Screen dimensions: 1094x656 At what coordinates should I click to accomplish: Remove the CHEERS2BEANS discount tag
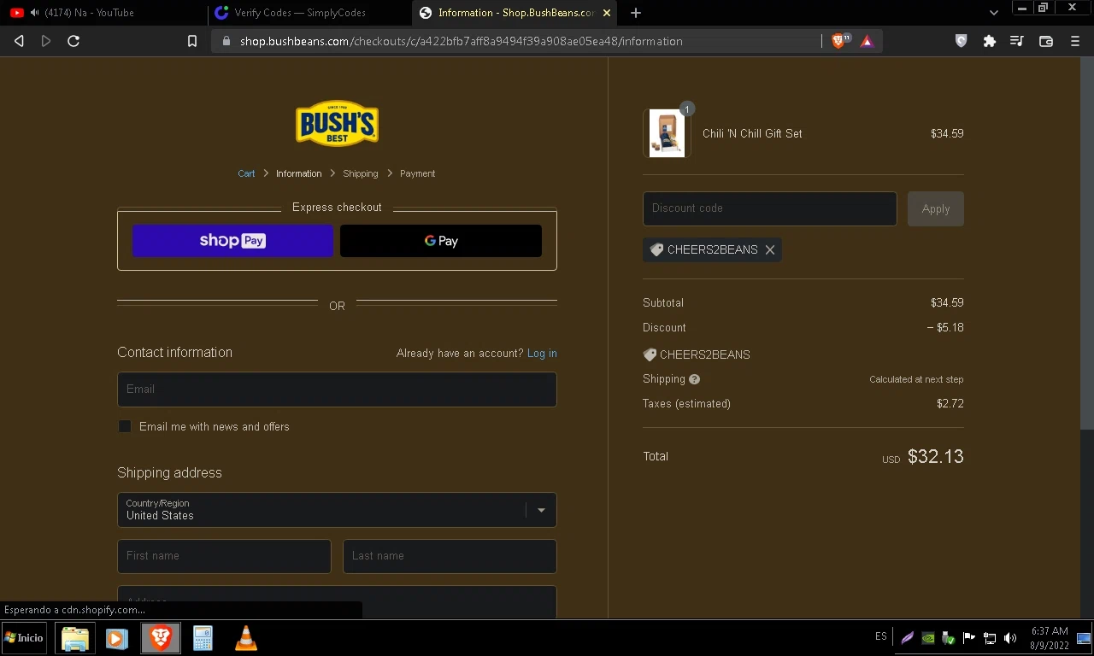770,249
